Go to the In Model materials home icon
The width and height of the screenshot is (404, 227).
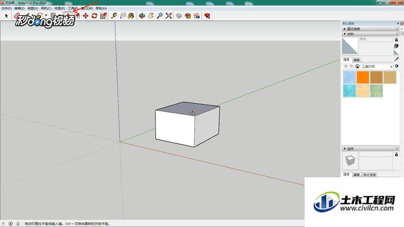pos(357,66)
